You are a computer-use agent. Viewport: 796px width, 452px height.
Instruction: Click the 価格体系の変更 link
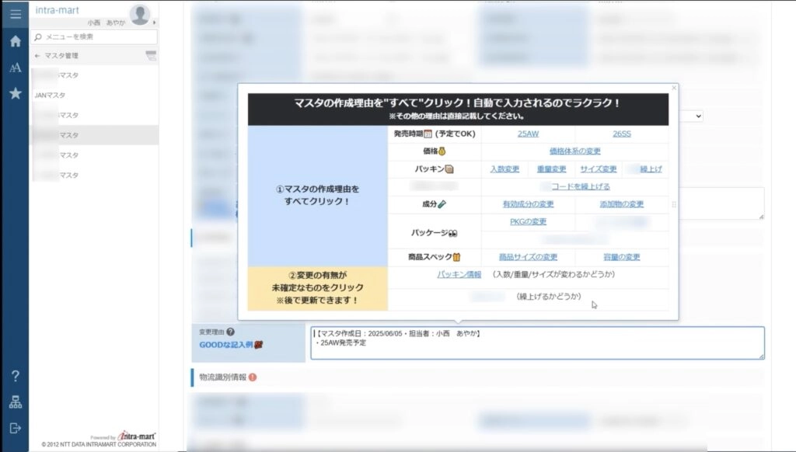574,151
